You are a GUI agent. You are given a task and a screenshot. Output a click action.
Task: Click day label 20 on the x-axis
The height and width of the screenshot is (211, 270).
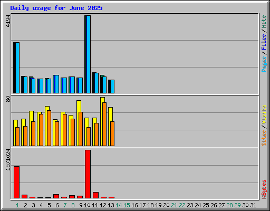(166, 205)
